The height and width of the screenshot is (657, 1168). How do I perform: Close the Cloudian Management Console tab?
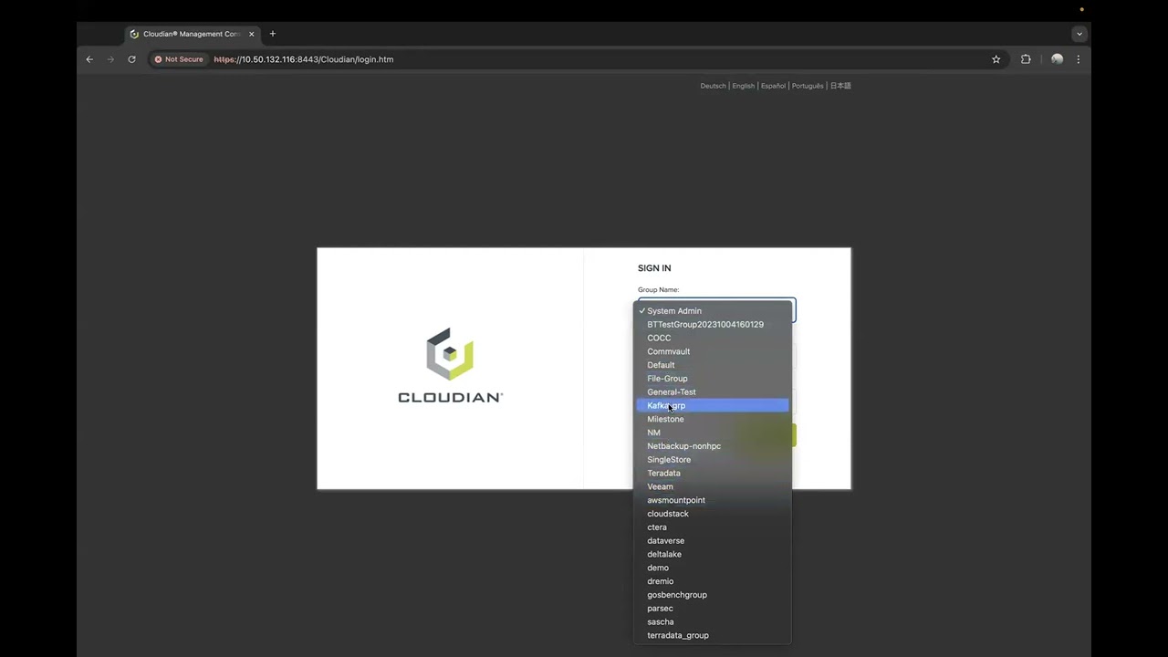252,34
